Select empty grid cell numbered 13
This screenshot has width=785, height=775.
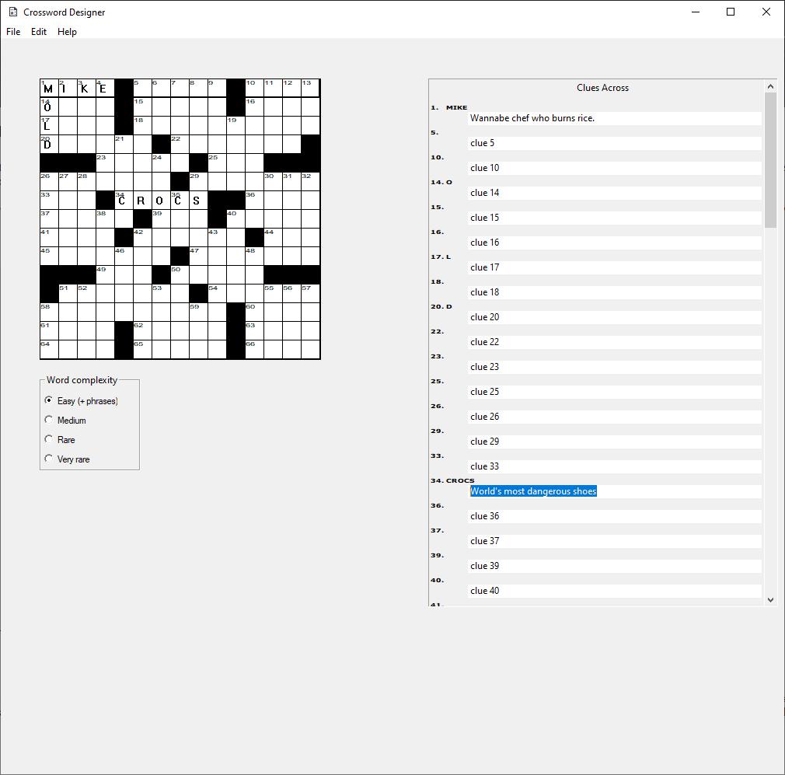pos(310,88)
